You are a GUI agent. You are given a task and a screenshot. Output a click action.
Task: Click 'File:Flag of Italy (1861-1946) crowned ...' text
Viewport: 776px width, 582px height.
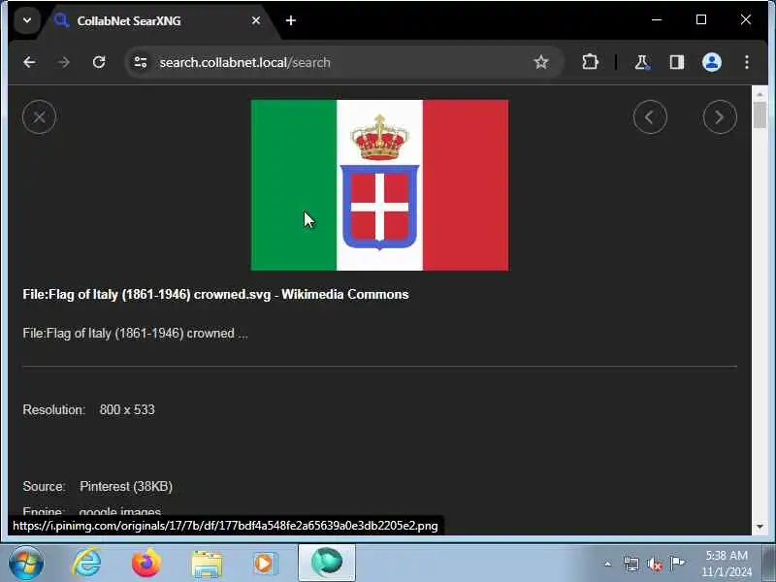point(135,334)
